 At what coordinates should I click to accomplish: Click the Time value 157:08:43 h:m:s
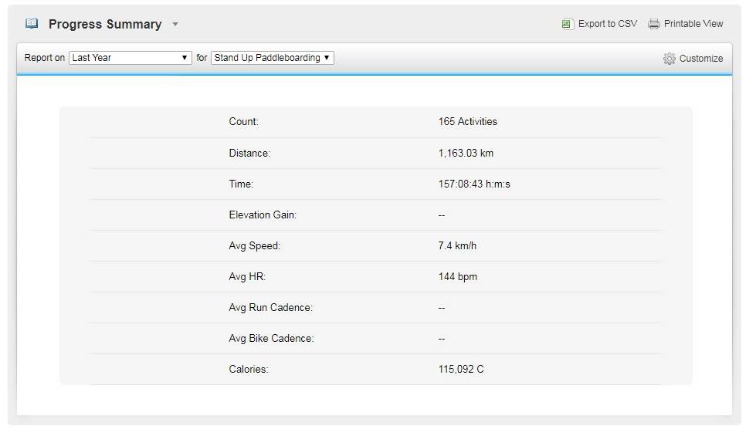pos(474,184)
